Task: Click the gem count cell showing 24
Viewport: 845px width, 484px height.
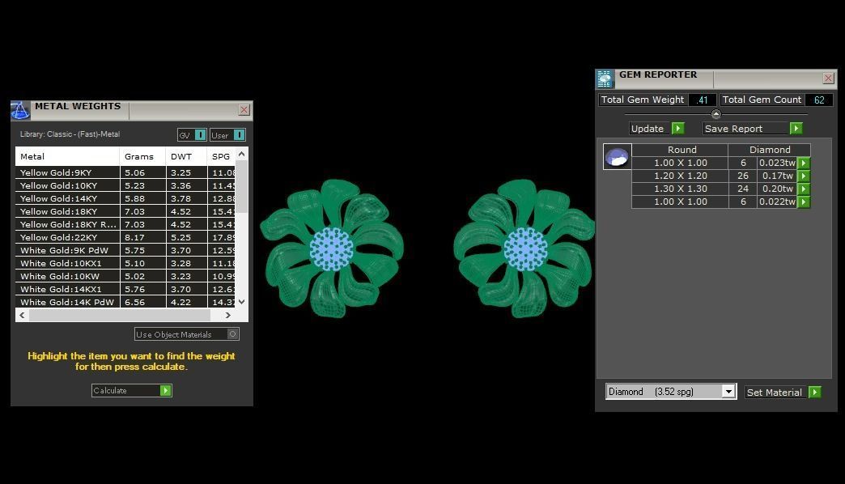Action: [x=743, y=189]
